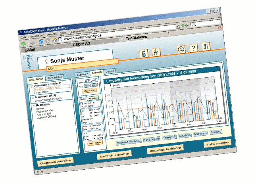
Task: Switch to the Verlauf tab
Action: pyautogui.click(x=110, y=71)
